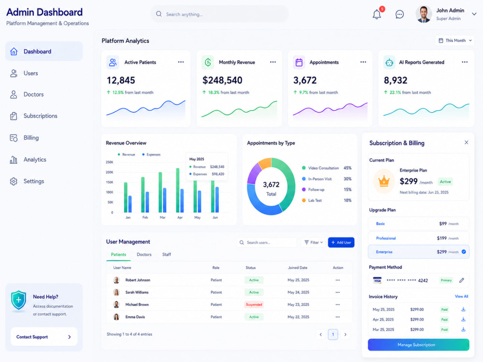This screenshot has height=362, width=483.
Task: Select page 1 in pagination
Action: tap(333, 334)
